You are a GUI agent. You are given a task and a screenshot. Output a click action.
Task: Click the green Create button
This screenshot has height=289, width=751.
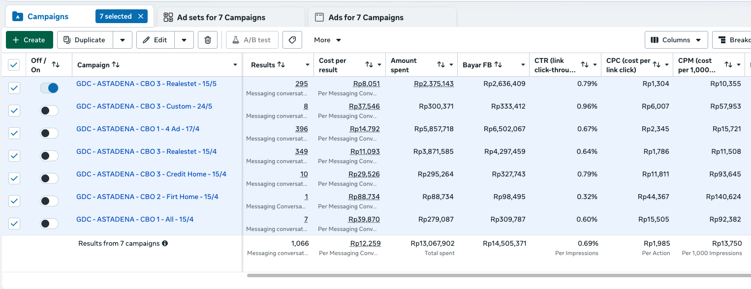tap(29, 40)
